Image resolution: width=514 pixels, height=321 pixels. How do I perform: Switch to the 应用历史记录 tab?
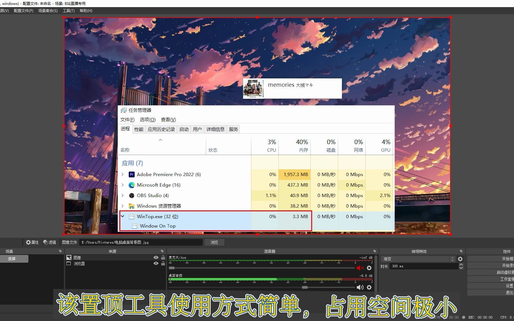click(161, 129)
